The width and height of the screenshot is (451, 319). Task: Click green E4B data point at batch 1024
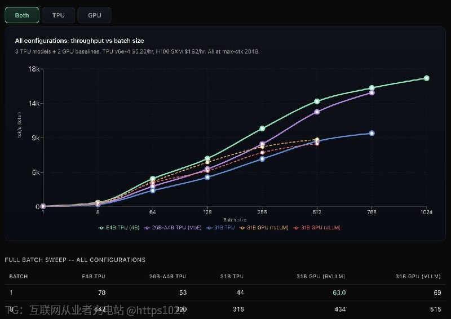(x=427, y=78)
